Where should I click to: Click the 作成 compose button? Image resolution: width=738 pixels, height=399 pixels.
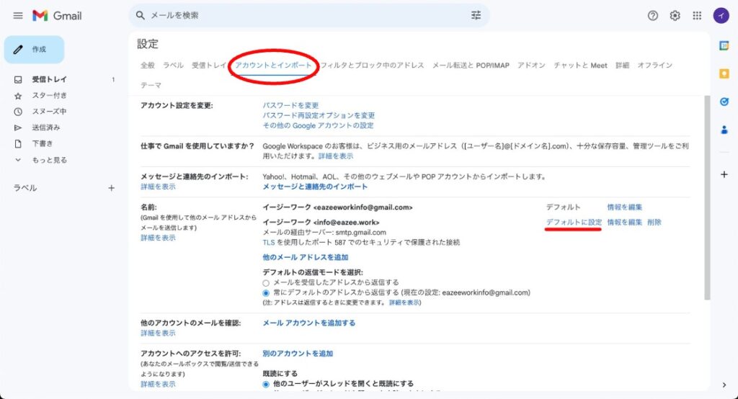pos(35,50)
